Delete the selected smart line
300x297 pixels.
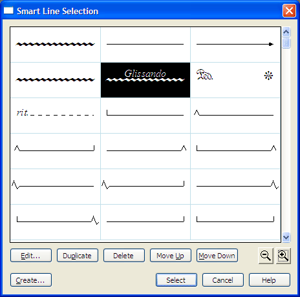[x=124, y=256]
